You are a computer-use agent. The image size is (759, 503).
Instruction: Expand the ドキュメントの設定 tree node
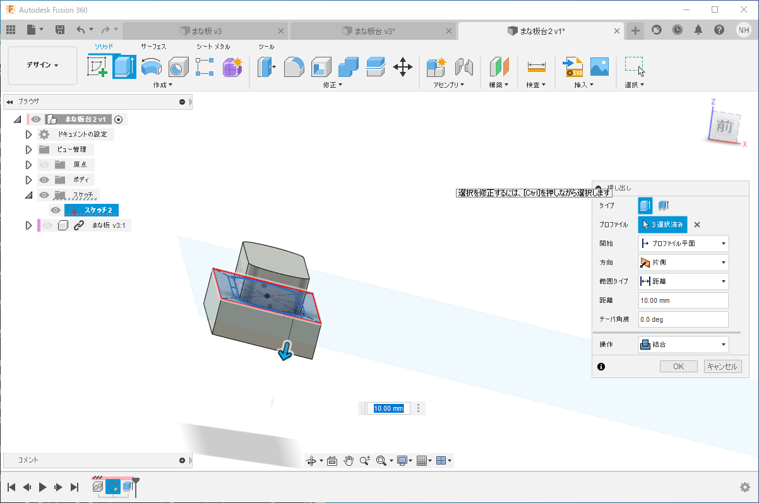click(28, 134)
